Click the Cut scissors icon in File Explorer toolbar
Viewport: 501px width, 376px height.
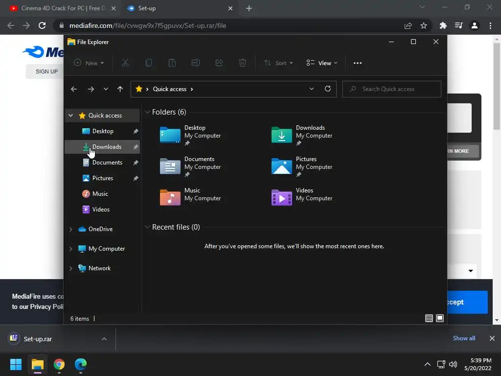pos(125,63)
